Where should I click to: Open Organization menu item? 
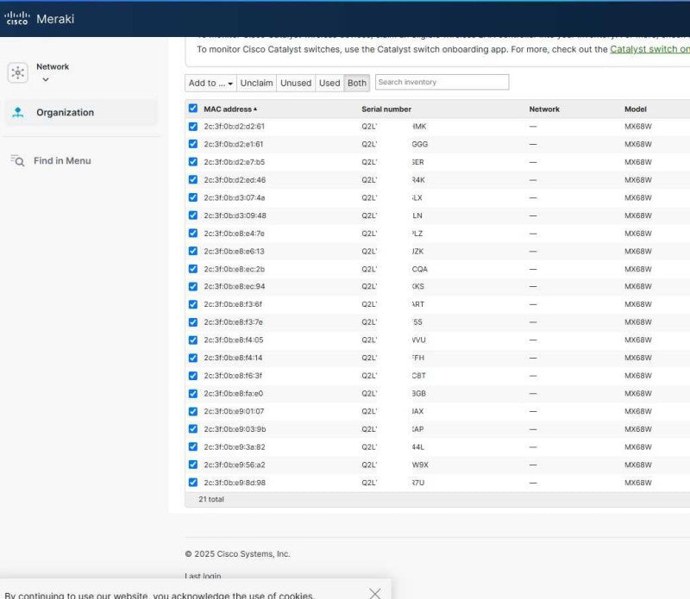81,113
